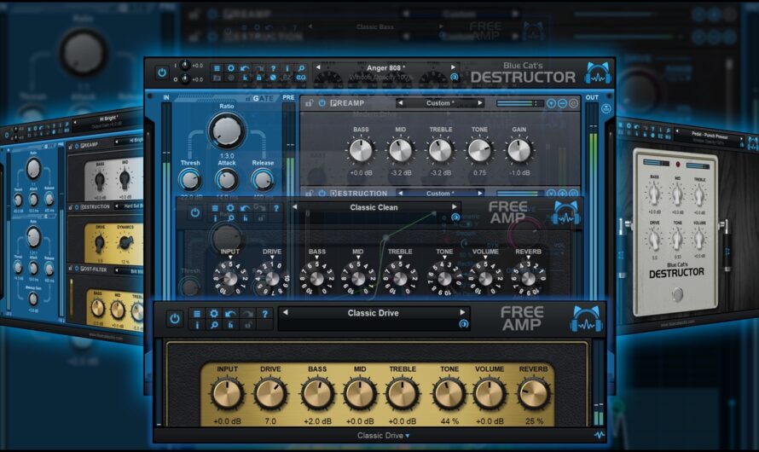Click the round icon below OUT label

coord(606,109)
